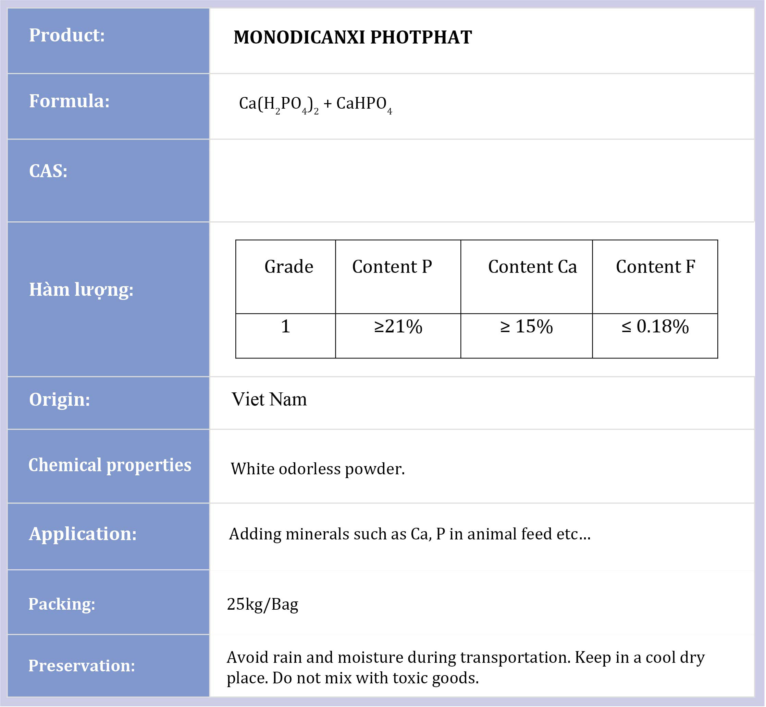Click the Preservation: row label
This screenshot has height=707, width=766.
click(82, 666)
